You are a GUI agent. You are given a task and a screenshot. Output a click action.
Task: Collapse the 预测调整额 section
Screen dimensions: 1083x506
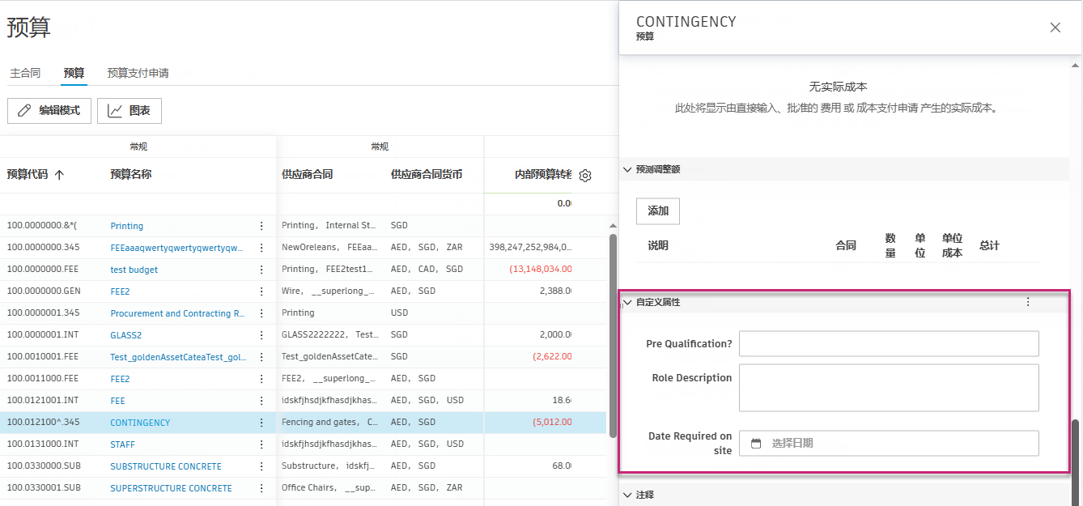(627, 169)
